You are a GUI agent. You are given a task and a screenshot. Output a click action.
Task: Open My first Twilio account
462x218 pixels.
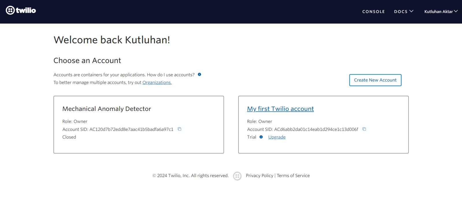tap(280, 109)
